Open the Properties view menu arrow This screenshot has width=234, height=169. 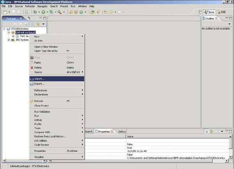click(x=222, y=131)
